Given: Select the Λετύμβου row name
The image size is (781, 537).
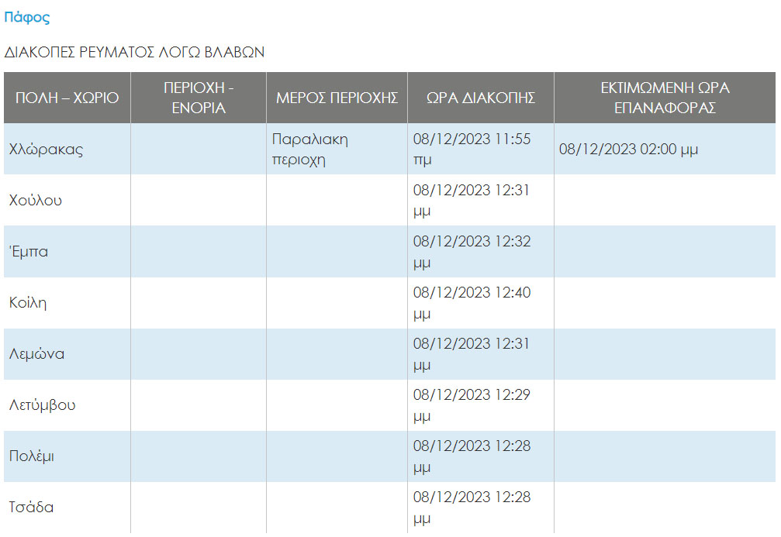Looking at the screenshot, I should click(x=43, y=405).
